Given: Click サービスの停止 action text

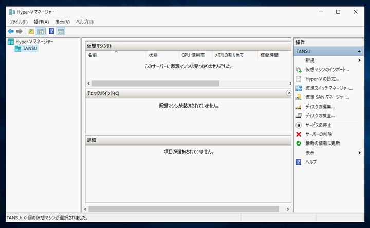Looking at the screenshot, I should (x=318, y=125).
